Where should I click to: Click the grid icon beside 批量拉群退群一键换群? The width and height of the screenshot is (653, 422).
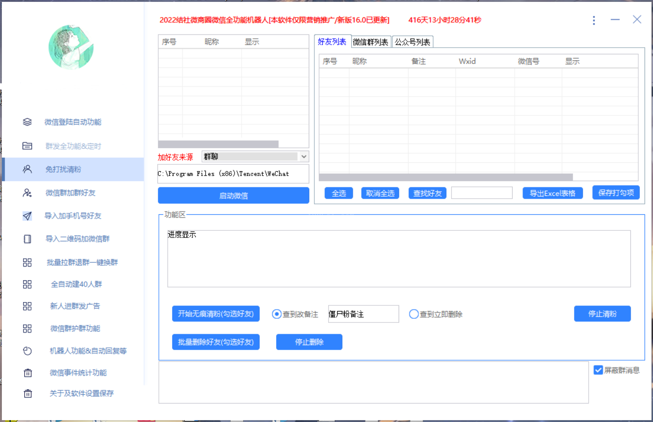tap(27, 262)
